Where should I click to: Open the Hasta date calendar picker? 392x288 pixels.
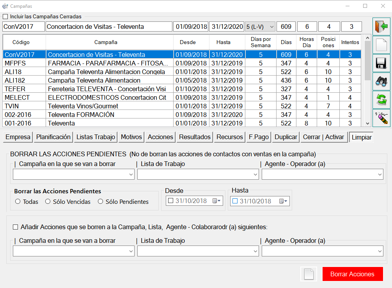pos(283,201)
